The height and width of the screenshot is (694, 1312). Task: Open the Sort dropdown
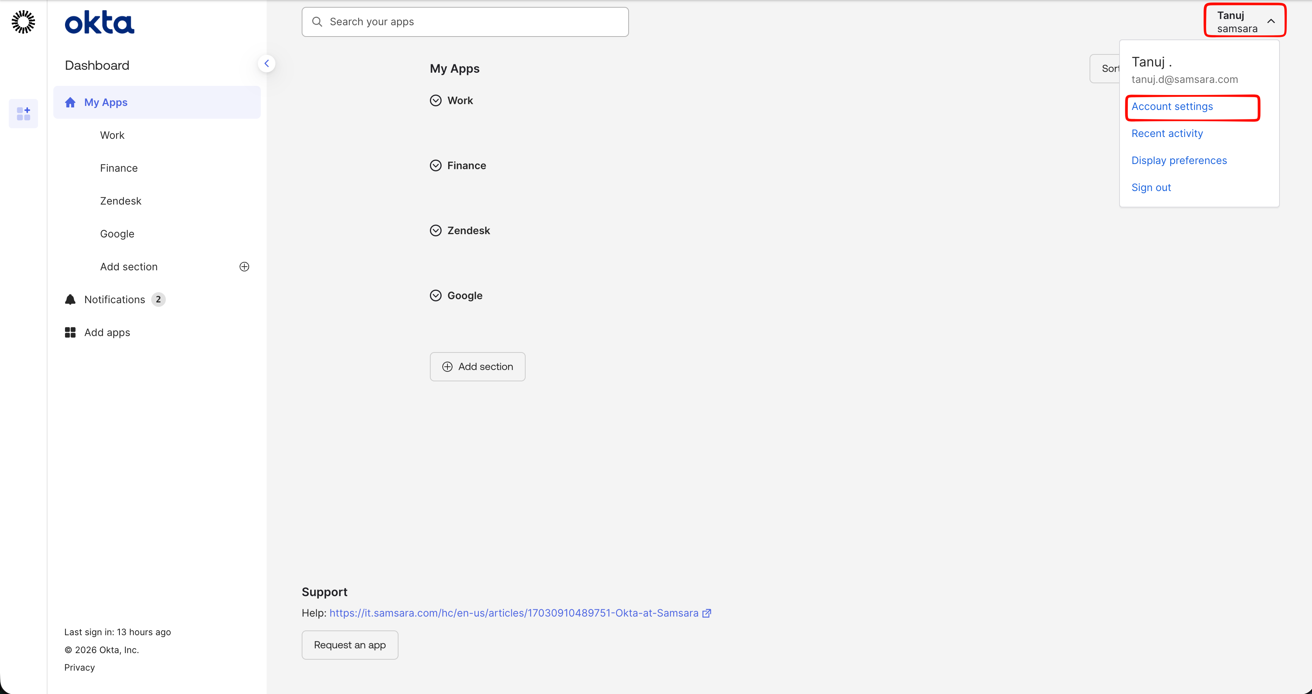[1104, 69]
